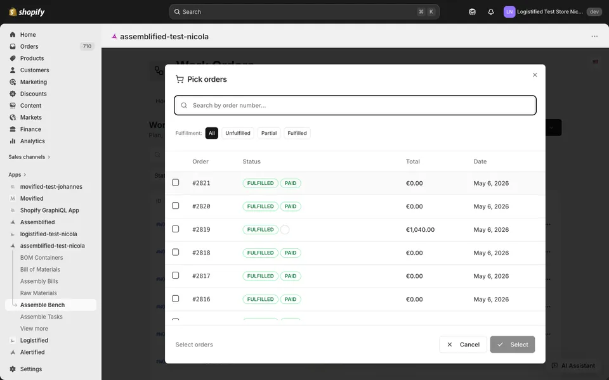Filter fulfillment by All
Screen dimensions: 609x380
tap(212, 133)
